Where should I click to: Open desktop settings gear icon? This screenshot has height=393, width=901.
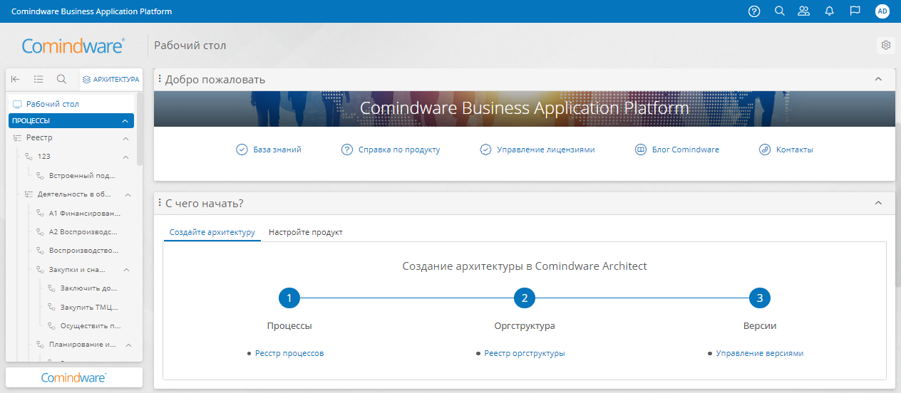click(x=886, y=45)
